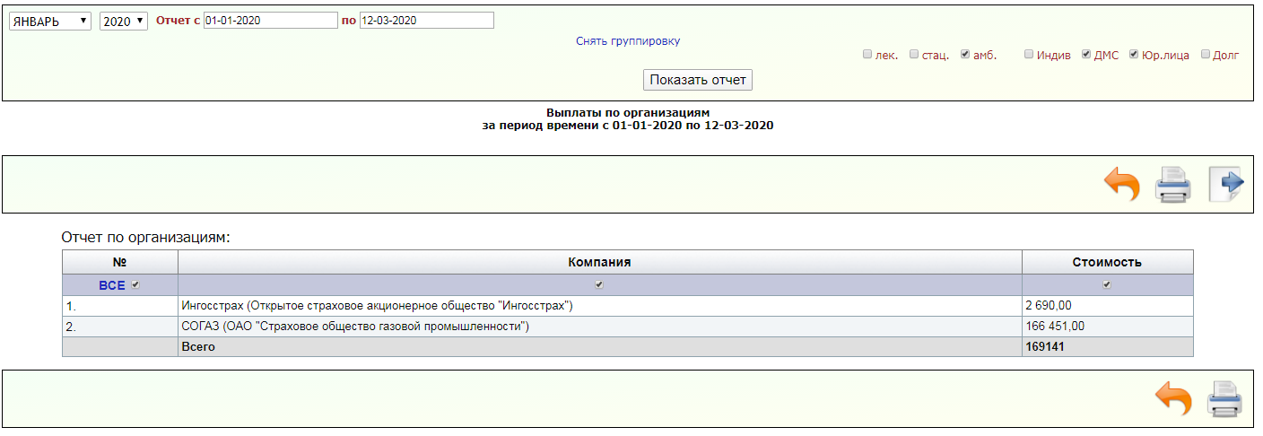Tick the "Долг" checkbox
This screenshot has width=1263, height=436.
1206,55
